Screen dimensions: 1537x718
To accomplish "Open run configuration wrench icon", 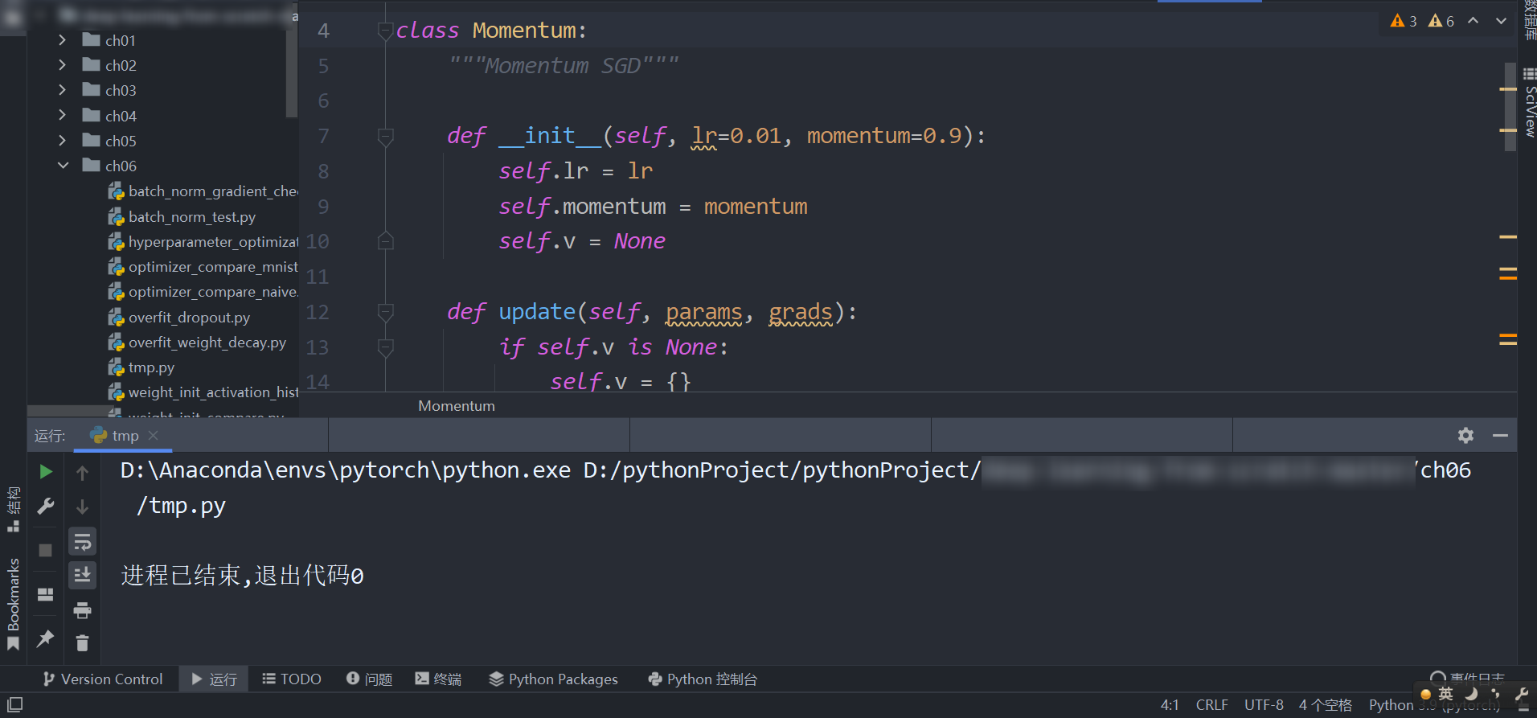I will (46, 506).
